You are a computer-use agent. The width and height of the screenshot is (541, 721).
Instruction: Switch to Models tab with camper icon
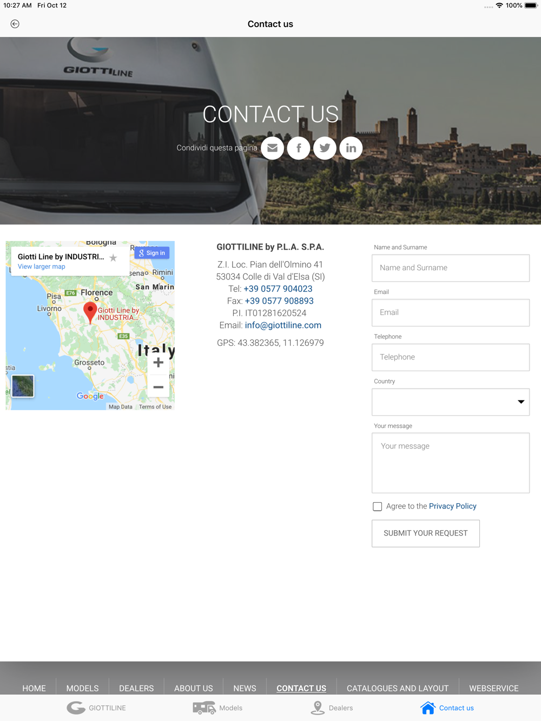pyautogui.click(x=217, y=708)
